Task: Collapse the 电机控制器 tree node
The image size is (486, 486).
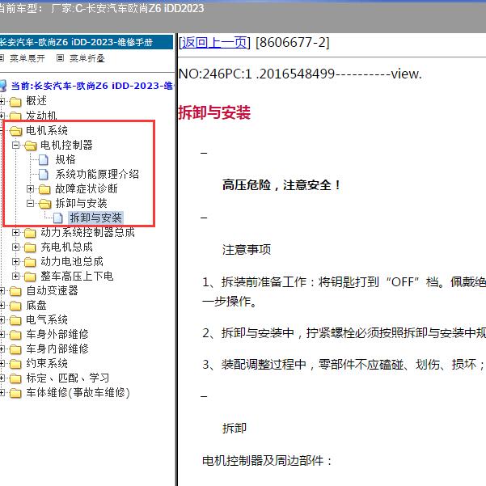Action: [x=16, y=145]
